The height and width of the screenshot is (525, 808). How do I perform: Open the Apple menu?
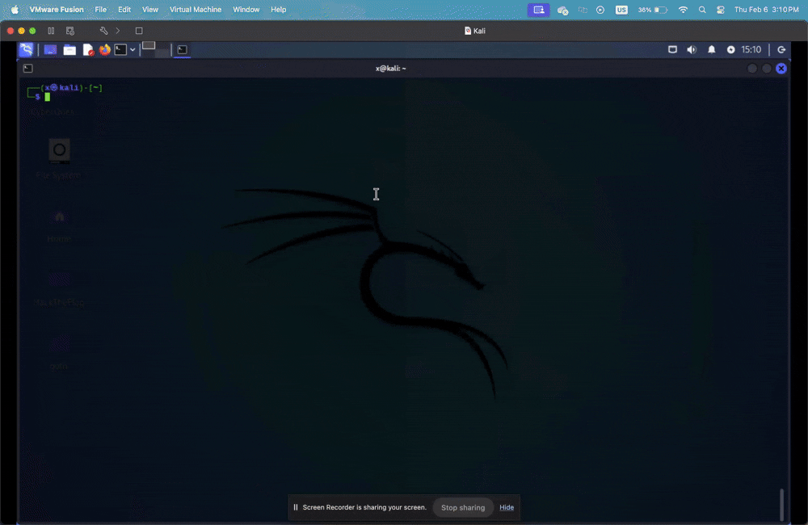click(15, 9)
